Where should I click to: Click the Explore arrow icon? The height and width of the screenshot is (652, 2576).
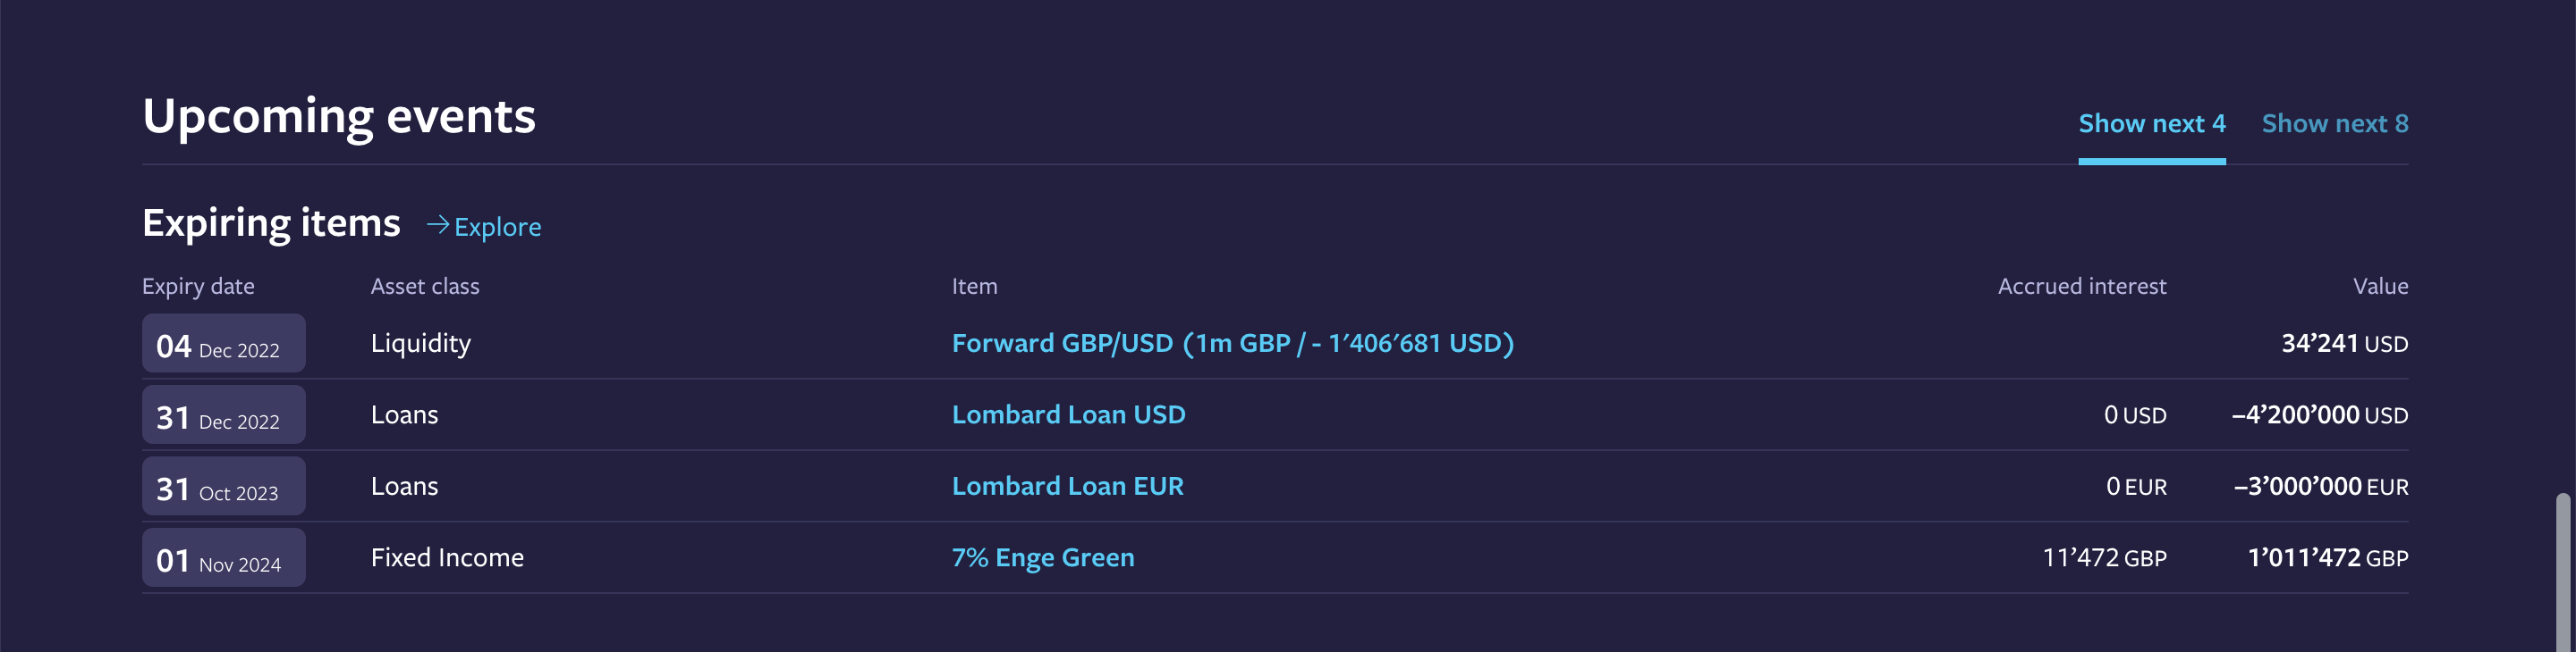click(437, 225)
